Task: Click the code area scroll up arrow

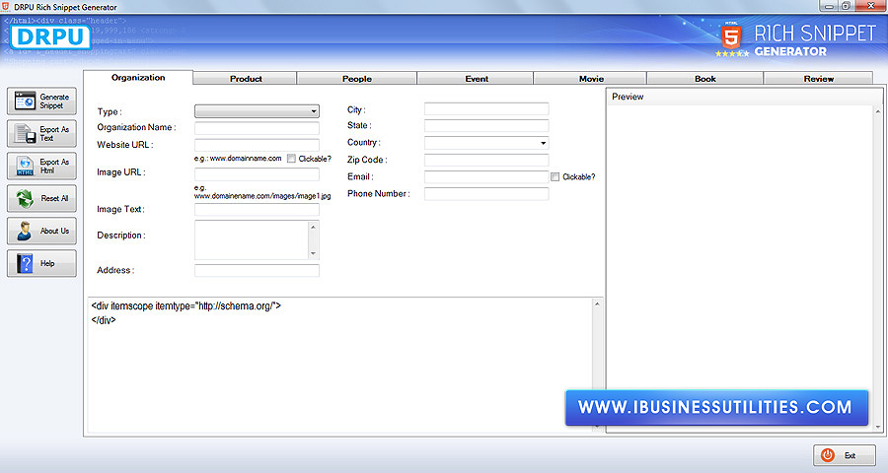Action: (x=597, y=304)
